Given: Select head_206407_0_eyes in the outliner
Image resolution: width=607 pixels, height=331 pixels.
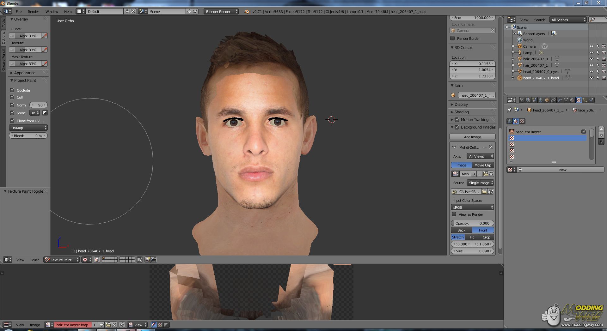Looking at the screenshot, I should coord(541,72).
